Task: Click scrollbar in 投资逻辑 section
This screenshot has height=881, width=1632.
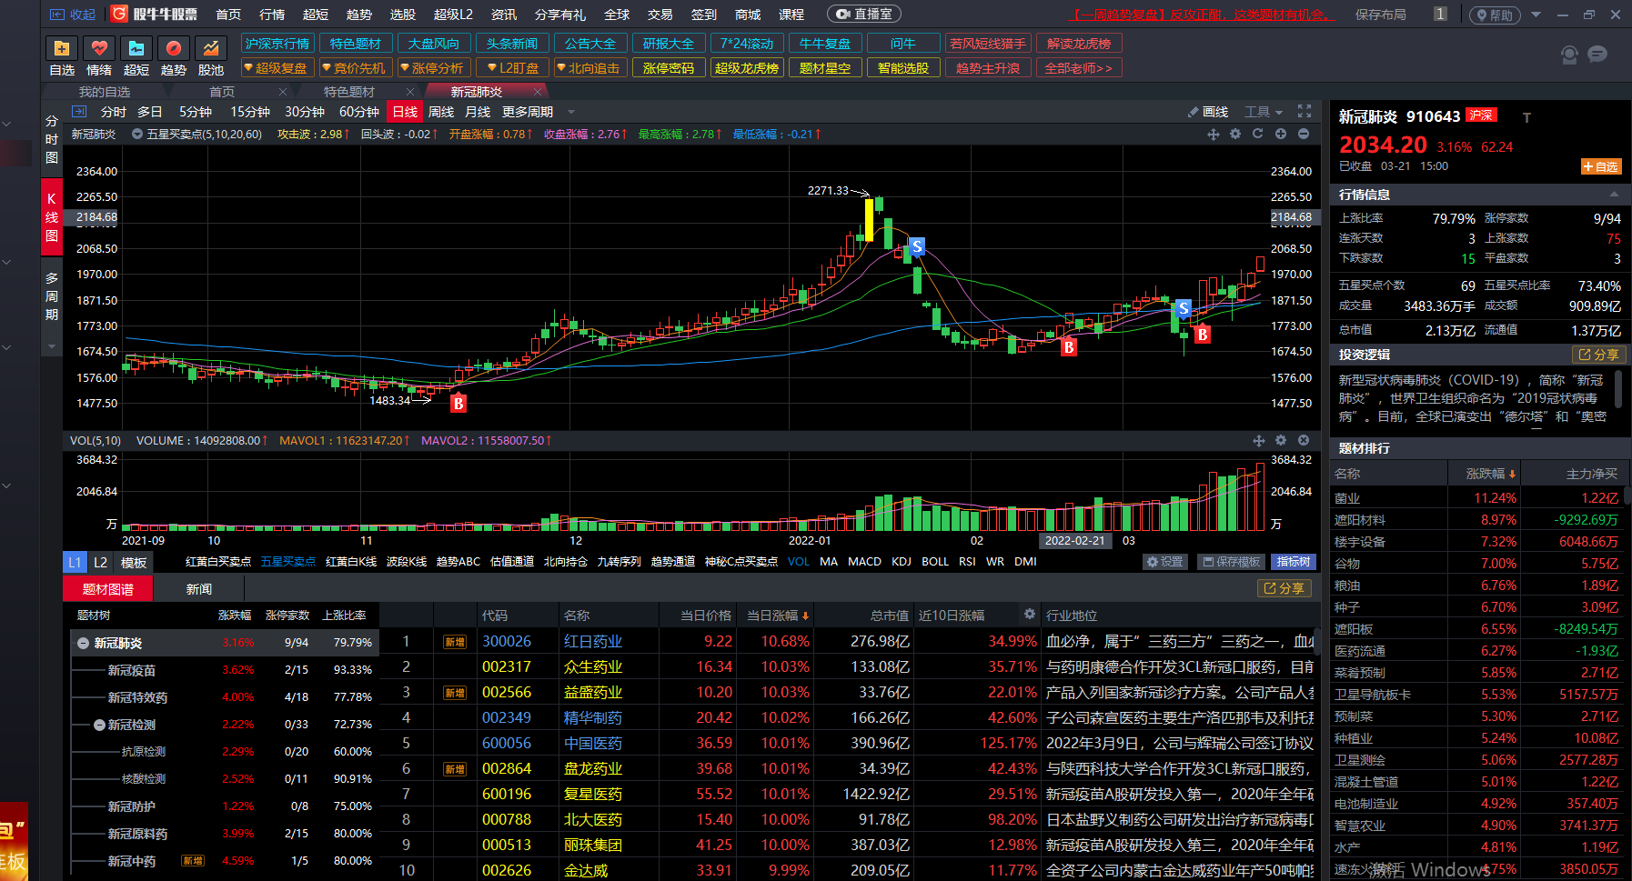Action: 1618,389
